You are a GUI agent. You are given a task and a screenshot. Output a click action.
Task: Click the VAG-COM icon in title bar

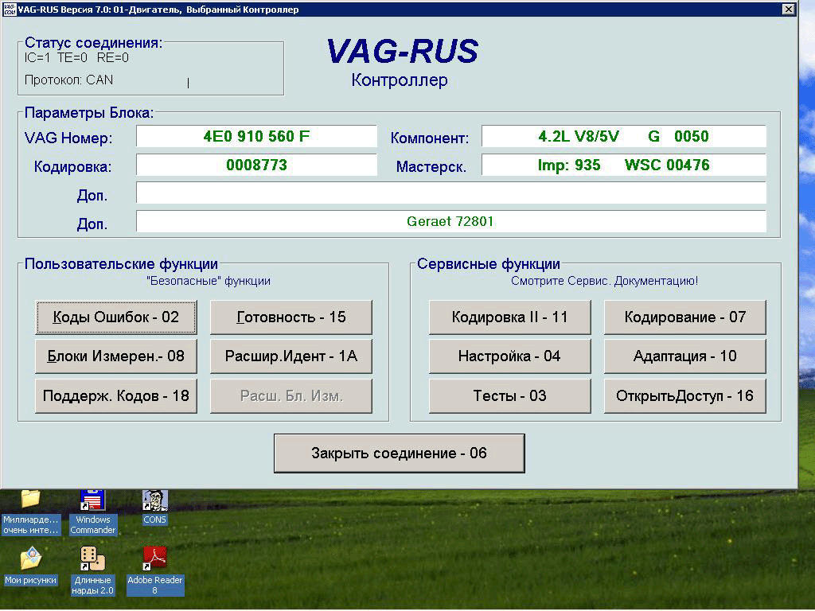(9, 10)
